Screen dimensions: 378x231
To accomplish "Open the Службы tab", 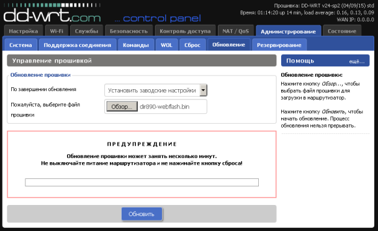I will (x=86, y=31).
